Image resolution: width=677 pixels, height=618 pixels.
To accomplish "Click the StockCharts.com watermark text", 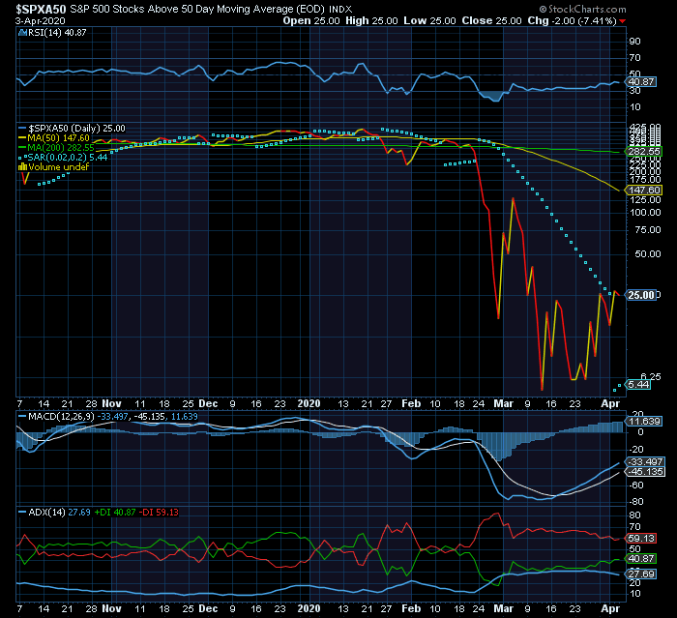I will (x=583, y=9).
